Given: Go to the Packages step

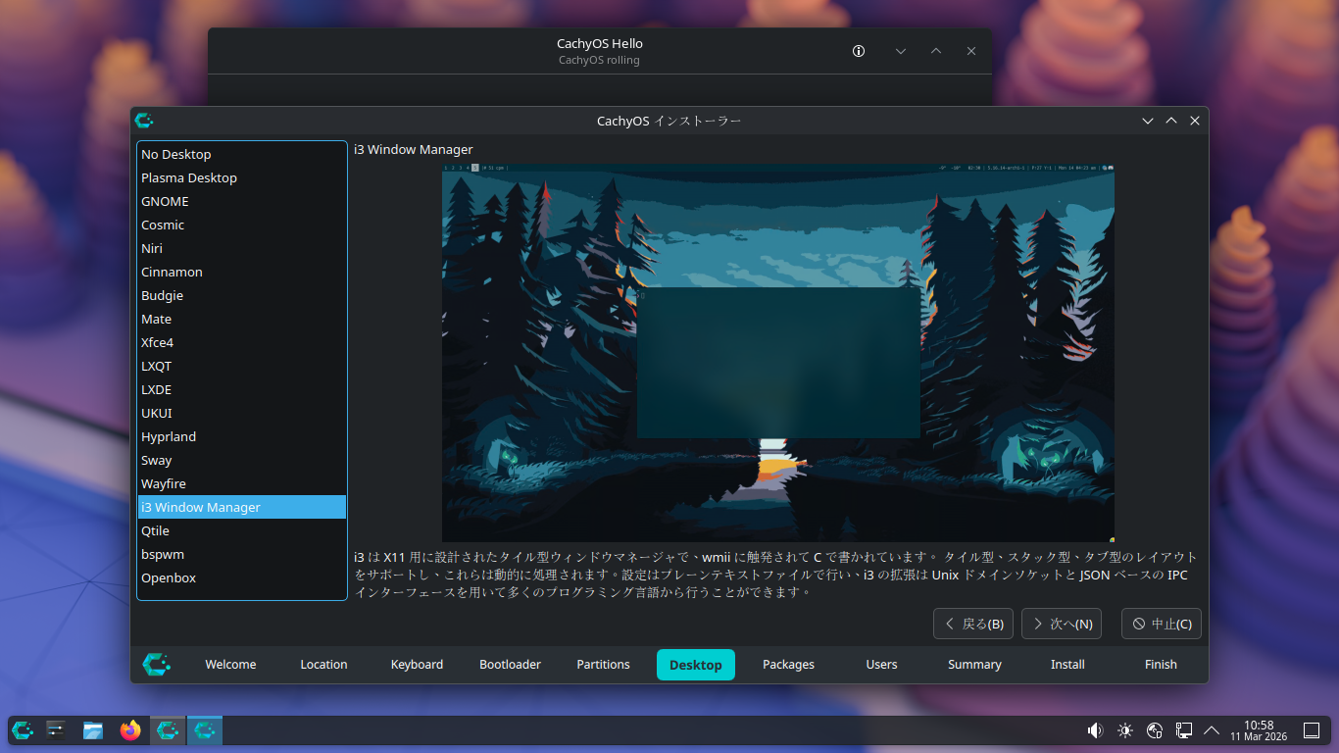Looking at the screenshot, I should (788, 665).
